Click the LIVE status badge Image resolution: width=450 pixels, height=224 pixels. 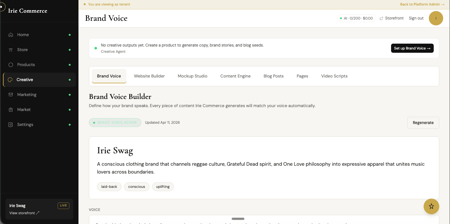click(63, 205)
